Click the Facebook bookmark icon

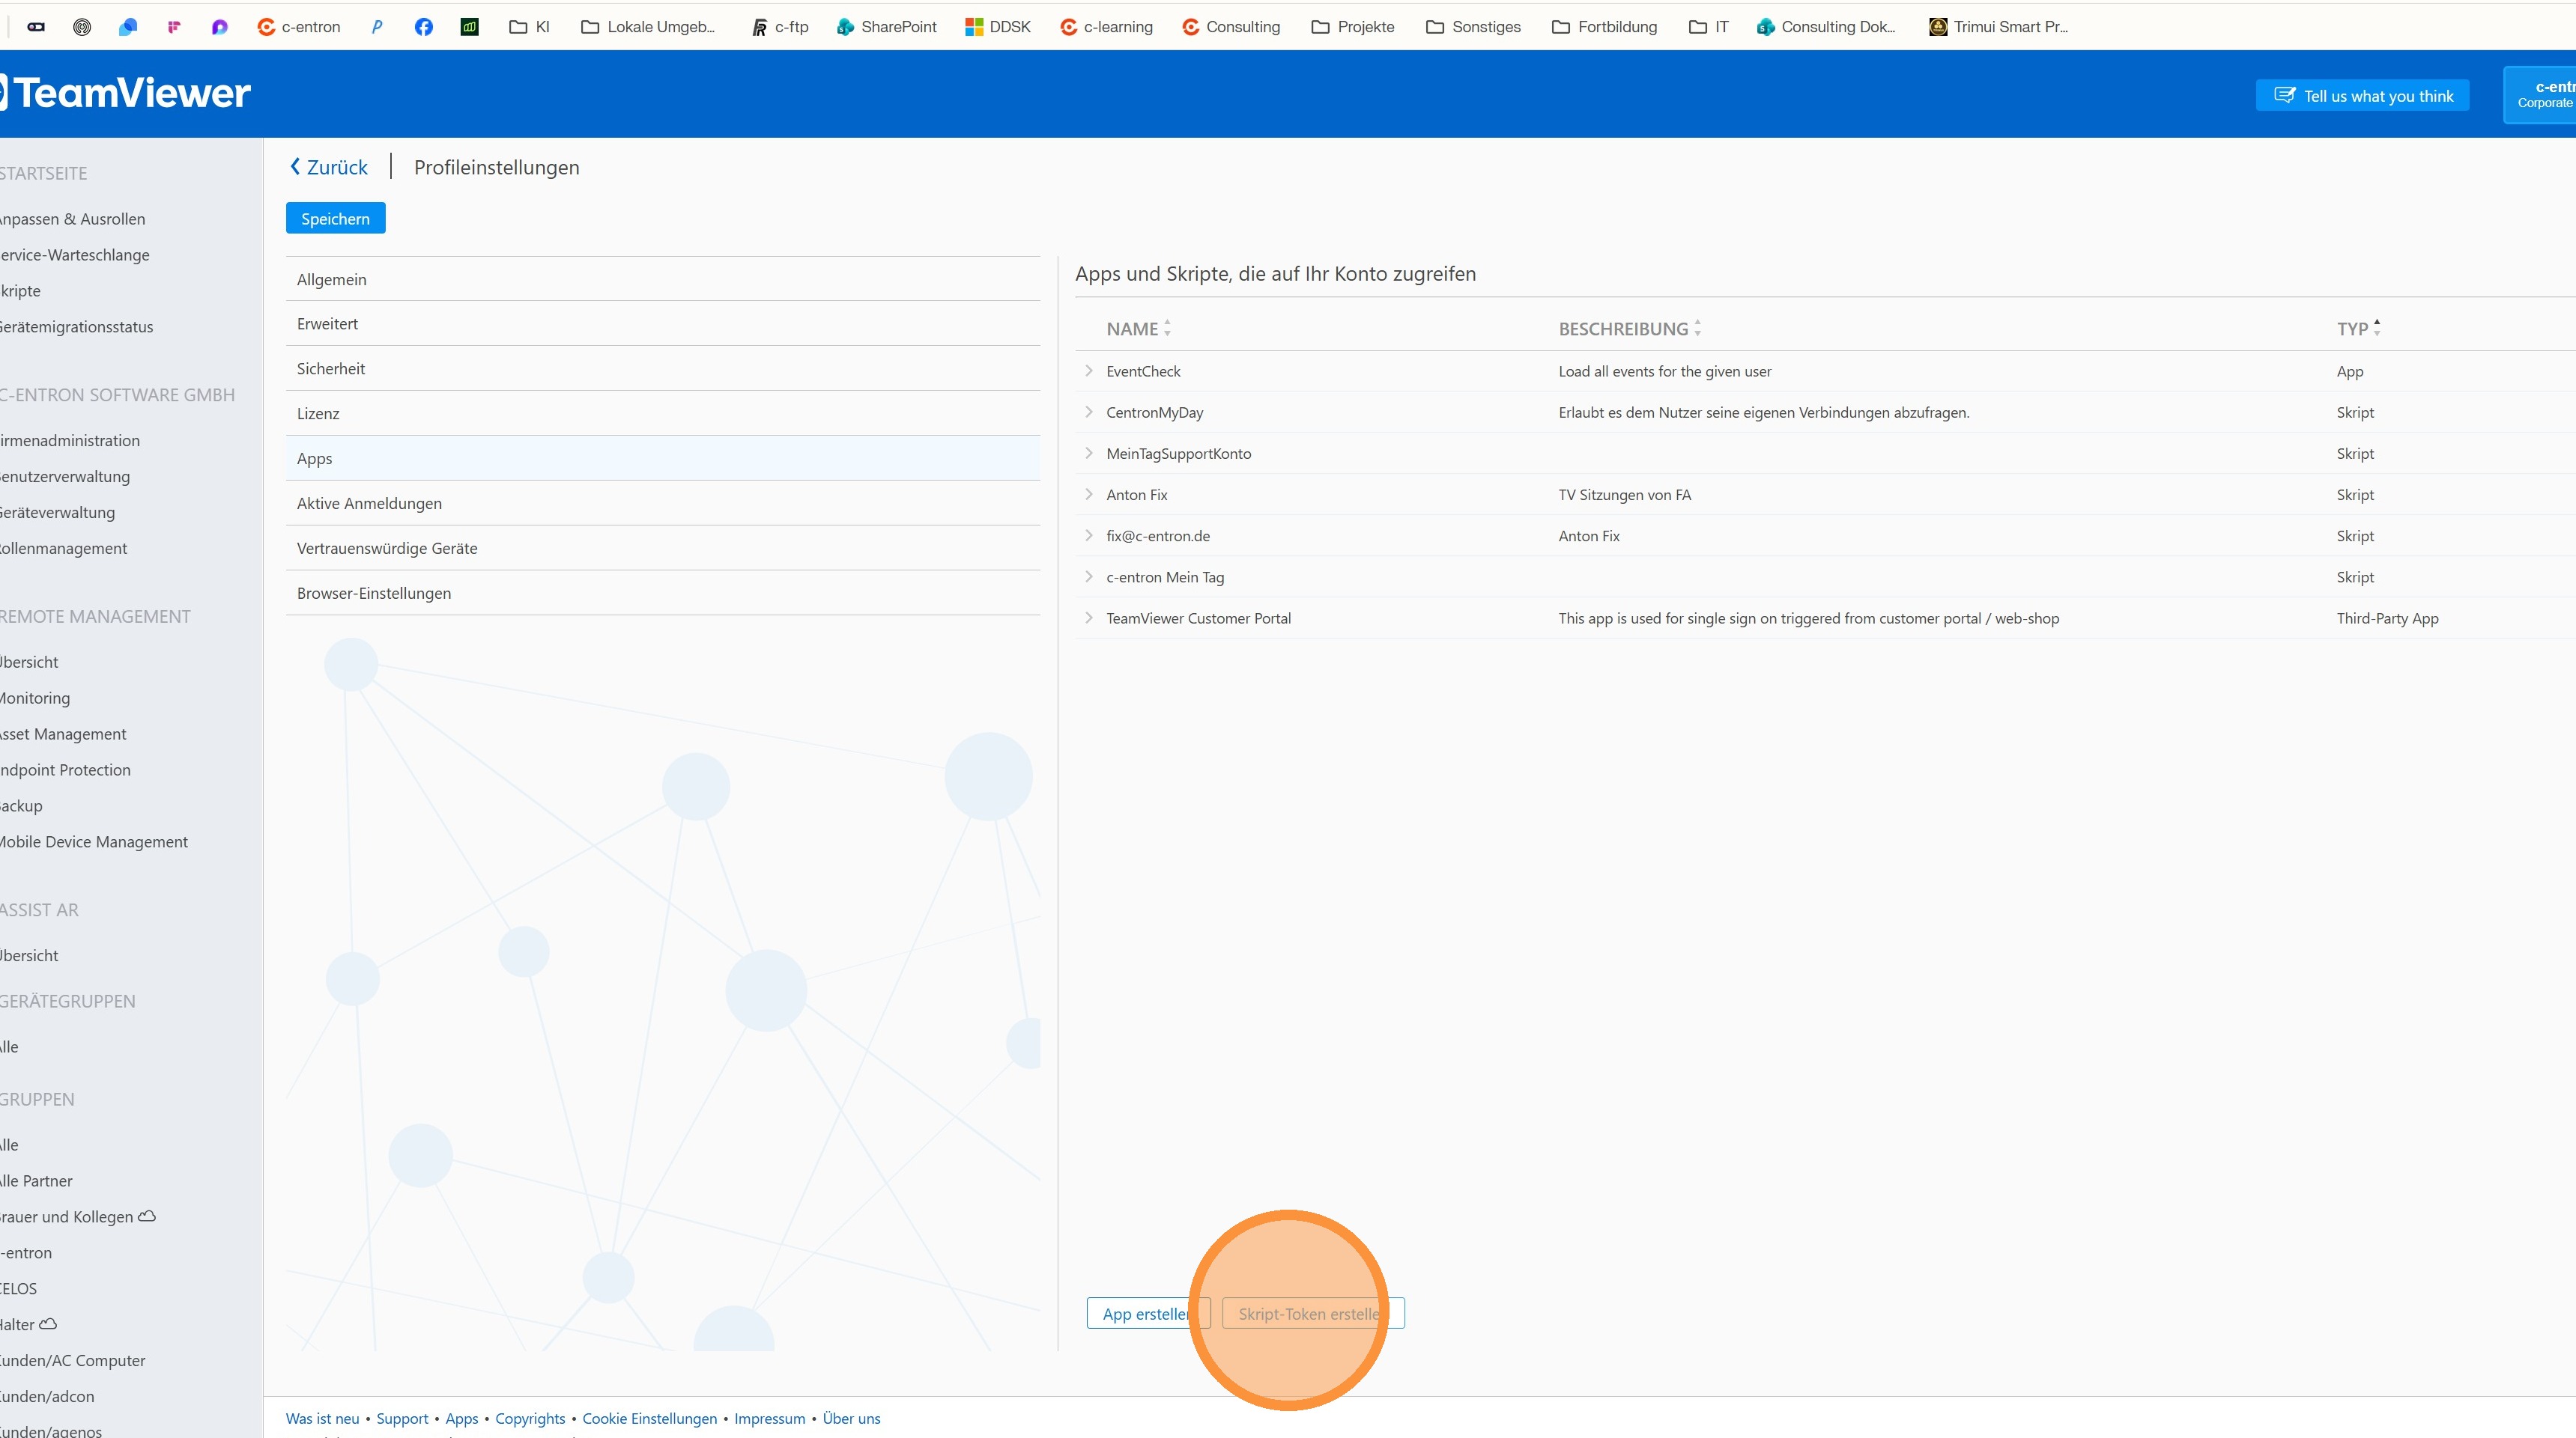point(423,27)
